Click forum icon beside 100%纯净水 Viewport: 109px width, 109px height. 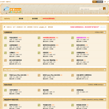[x=5, y=90]
